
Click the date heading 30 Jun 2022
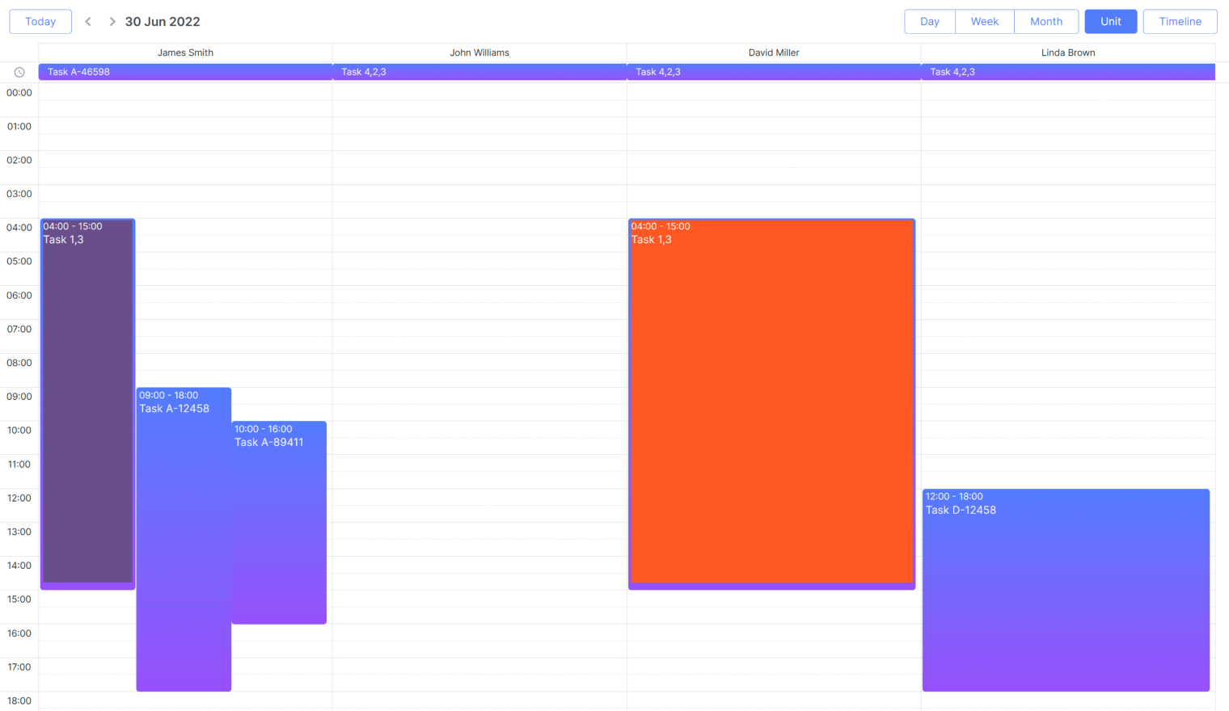coord(163,21)
